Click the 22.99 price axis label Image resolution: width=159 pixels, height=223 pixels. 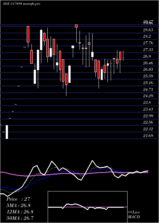[x=148, y=116]
